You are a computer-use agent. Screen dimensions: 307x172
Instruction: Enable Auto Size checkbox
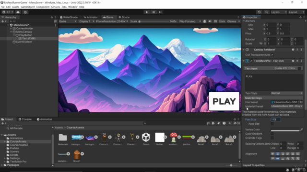(x=272, y=124)
